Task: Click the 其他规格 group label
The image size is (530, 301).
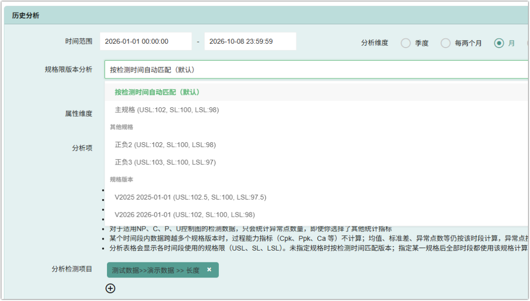Action: pos(121,127)
